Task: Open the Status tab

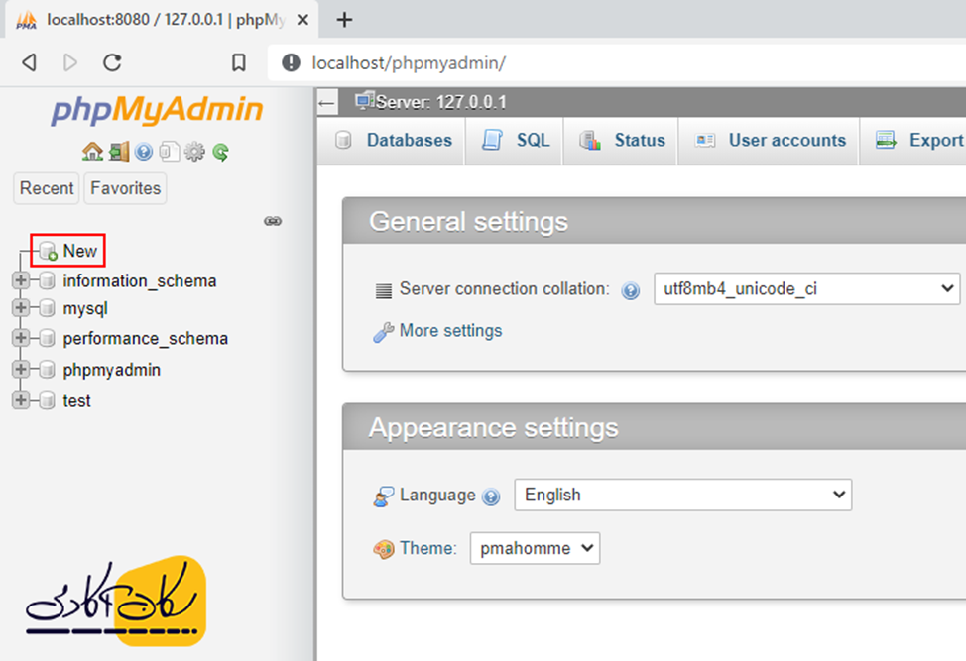Action: (621, 141)
